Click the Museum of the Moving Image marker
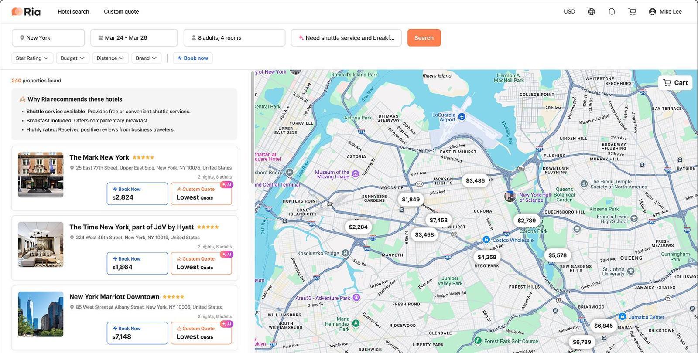 (x=356, y=174)
